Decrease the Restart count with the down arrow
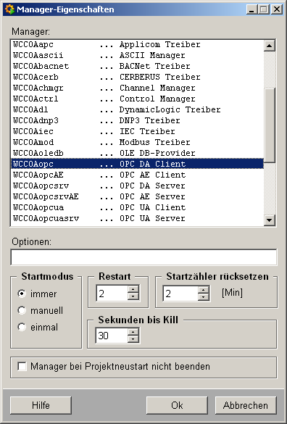 [133, 296]
